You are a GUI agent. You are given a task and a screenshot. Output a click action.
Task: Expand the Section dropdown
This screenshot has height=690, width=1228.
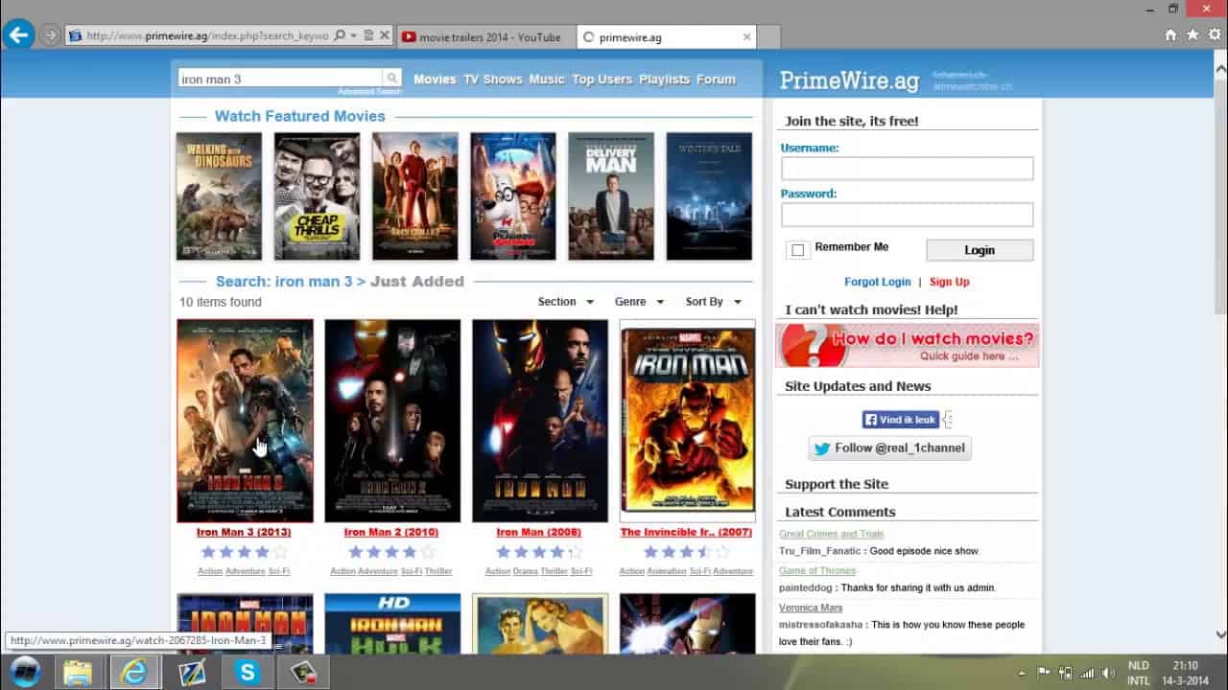(x=566, y=301)
